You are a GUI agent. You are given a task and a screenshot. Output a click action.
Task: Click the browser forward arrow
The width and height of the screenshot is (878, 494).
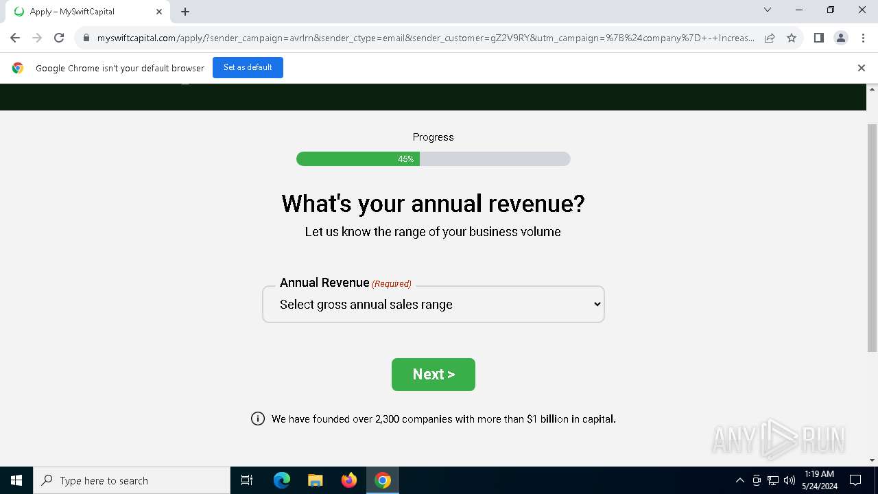click(37, 38)
